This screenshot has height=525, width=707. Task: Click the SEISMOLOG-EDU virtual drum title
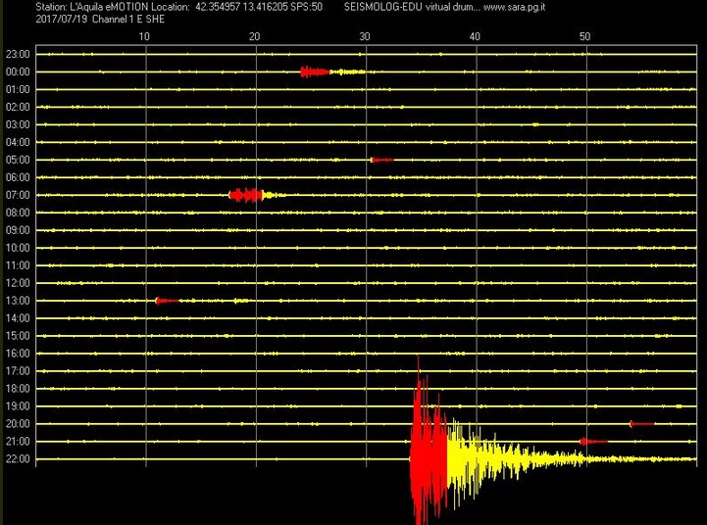coord(412,7)
